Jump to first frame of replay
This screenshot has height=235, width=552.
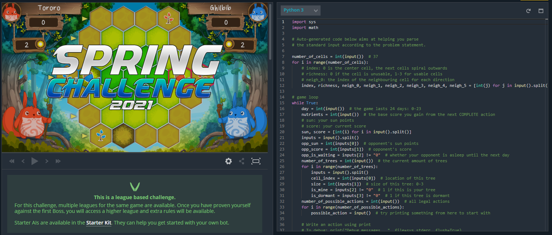[12, 161]
